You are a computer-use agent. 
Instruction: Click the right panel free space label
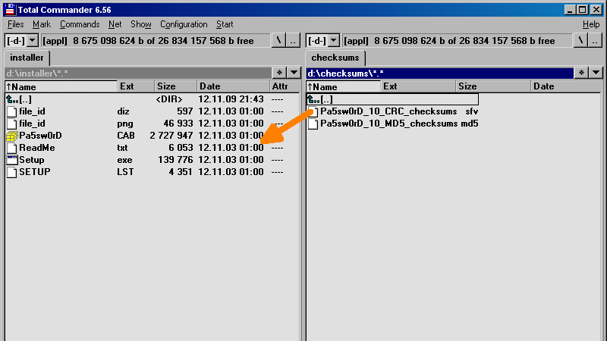point(458,41)
